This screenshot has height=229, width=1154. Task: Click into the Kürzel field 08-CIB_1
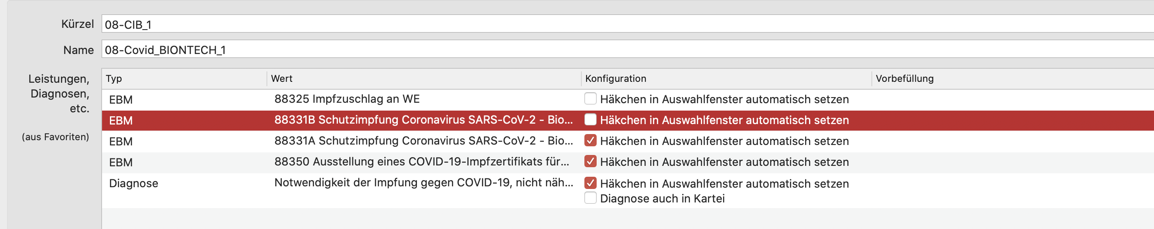click(628, 24)
